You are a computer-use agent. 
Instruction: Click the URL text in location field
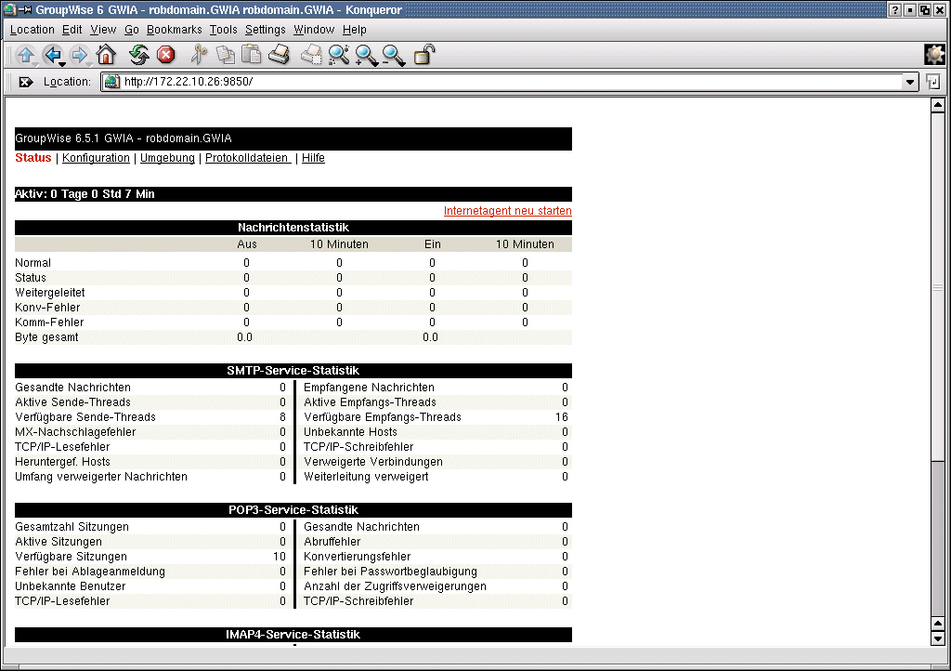189,81
